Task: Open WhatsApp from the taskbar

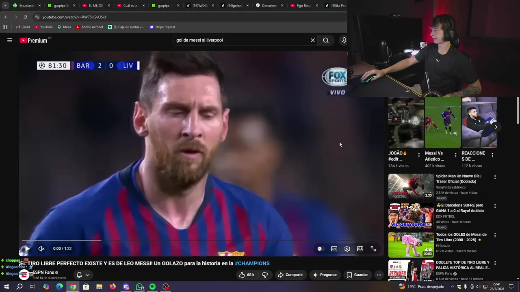Action: (139, 287)
